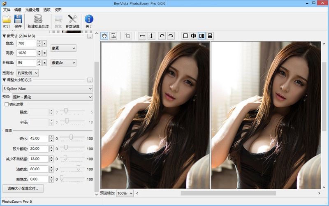Select the hand pan tool
329x206 pixels.
pyautogui.click(x=104, y=36)
